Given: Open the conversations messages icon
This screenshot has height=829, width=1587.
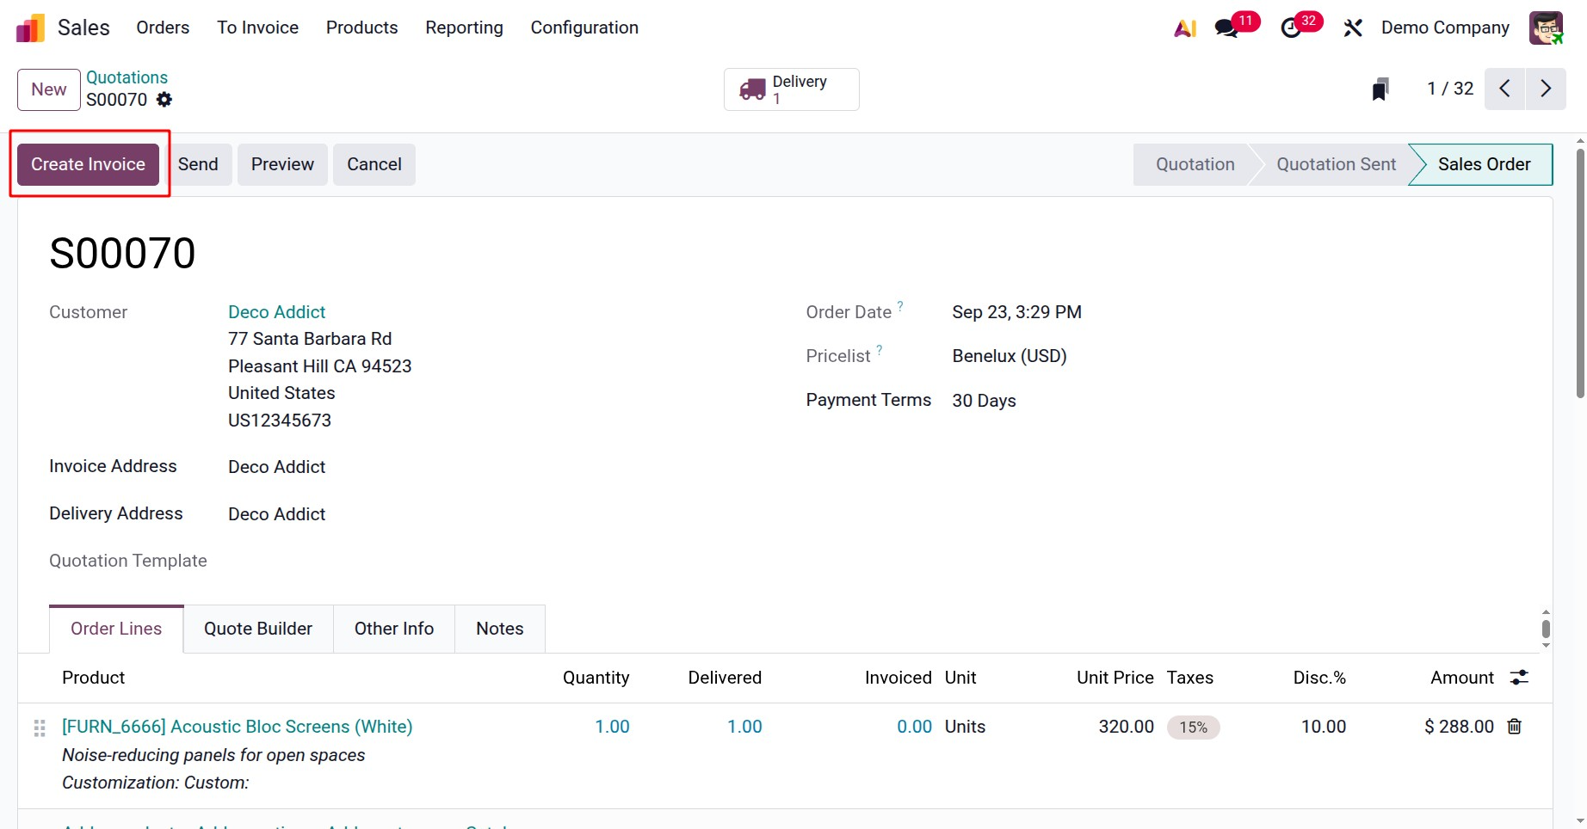Looking at the screenshot, I should pos(1226,28).
